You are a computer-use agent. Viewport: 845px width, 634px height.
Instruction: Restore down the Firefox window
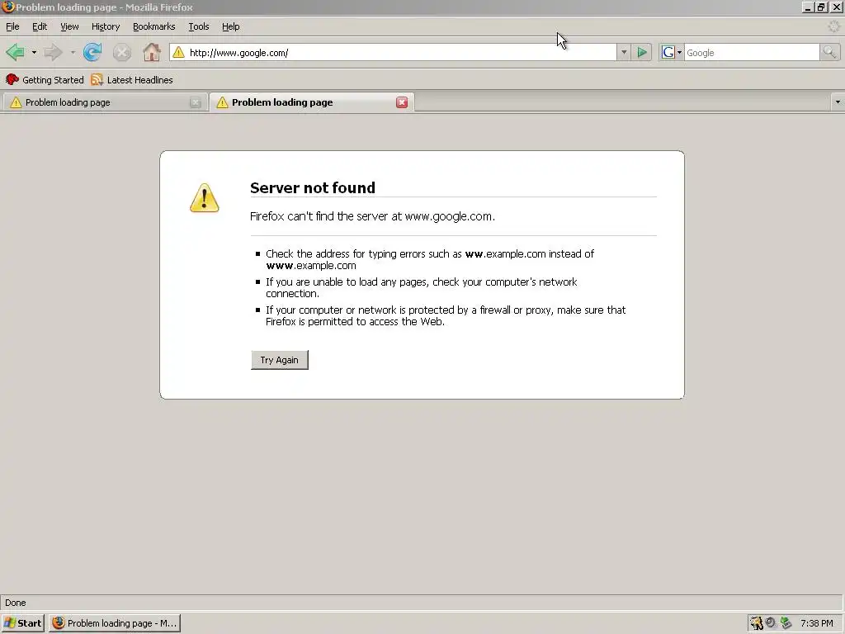click(821, 7)
